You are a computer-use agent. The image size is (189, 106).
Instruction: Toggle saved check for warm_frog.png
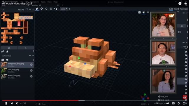pos(31,76)
